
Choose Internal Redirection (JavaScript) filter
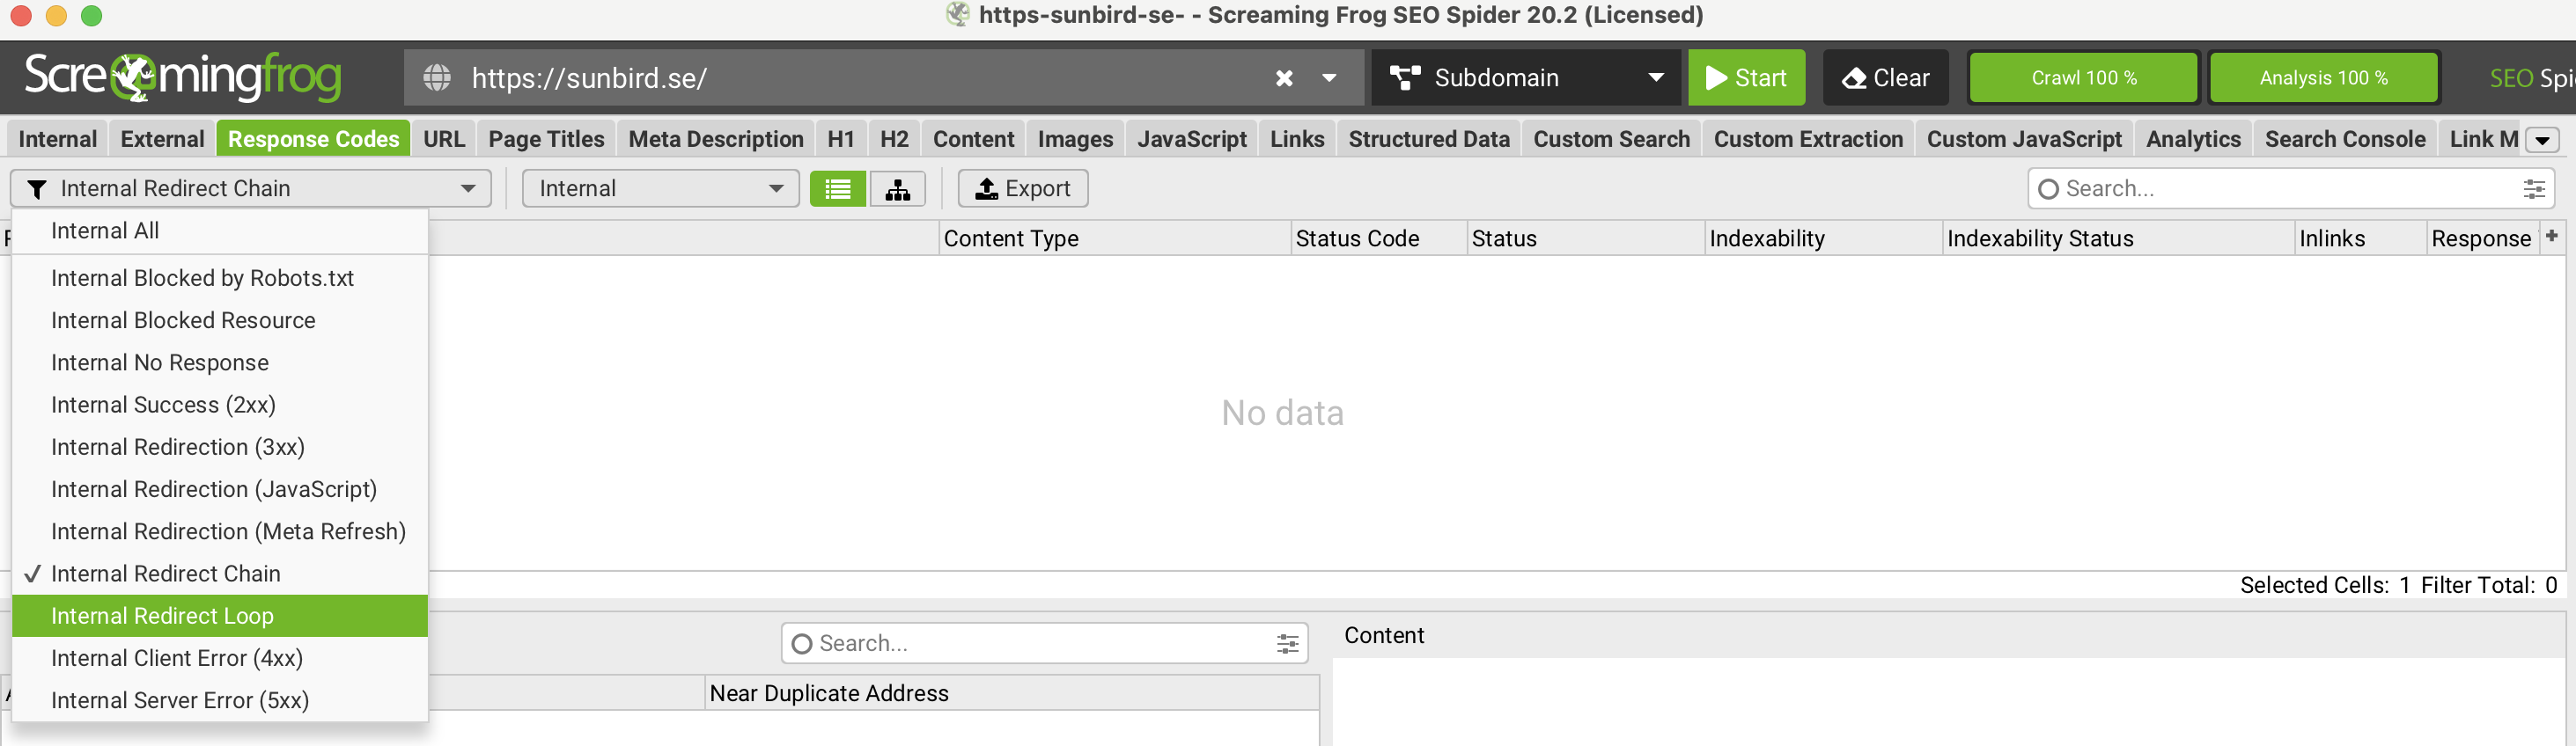point(220,489)
